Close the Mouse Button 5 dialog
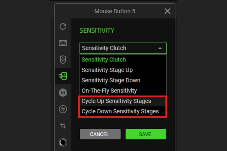The height and width of the screenshot is (151, 227). (167, 11)
